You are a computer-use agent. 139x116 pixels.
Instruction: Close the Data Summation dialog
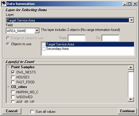point(135,4)
